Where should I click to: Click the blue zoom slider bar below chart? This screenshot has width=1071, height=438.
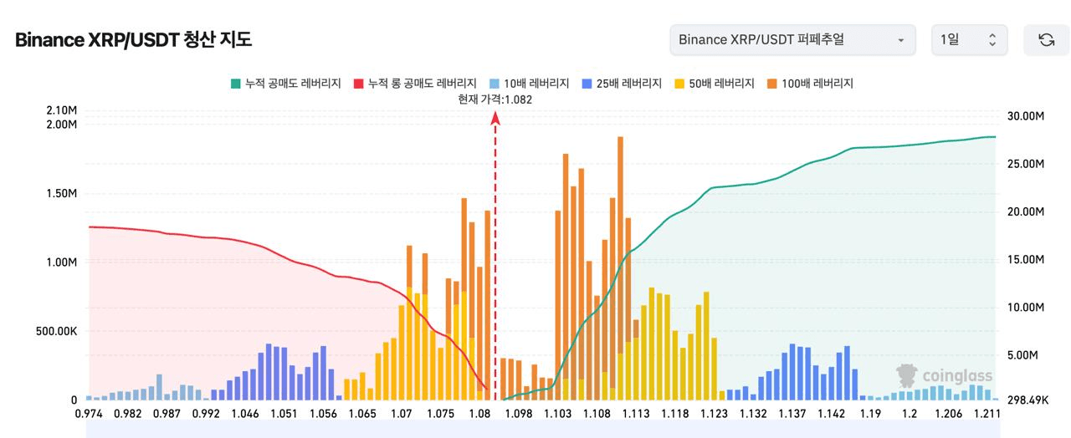(x=541, y=429)
